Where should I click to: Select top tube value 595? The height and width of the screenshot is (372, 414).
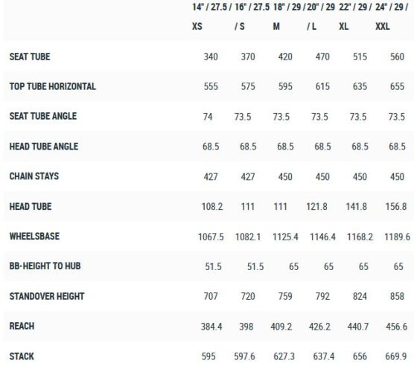[285, 86]
